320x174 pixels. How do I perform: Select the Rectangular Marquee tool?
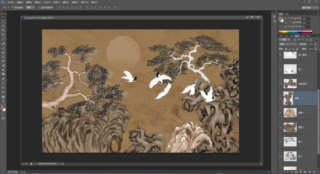[3, 21]
